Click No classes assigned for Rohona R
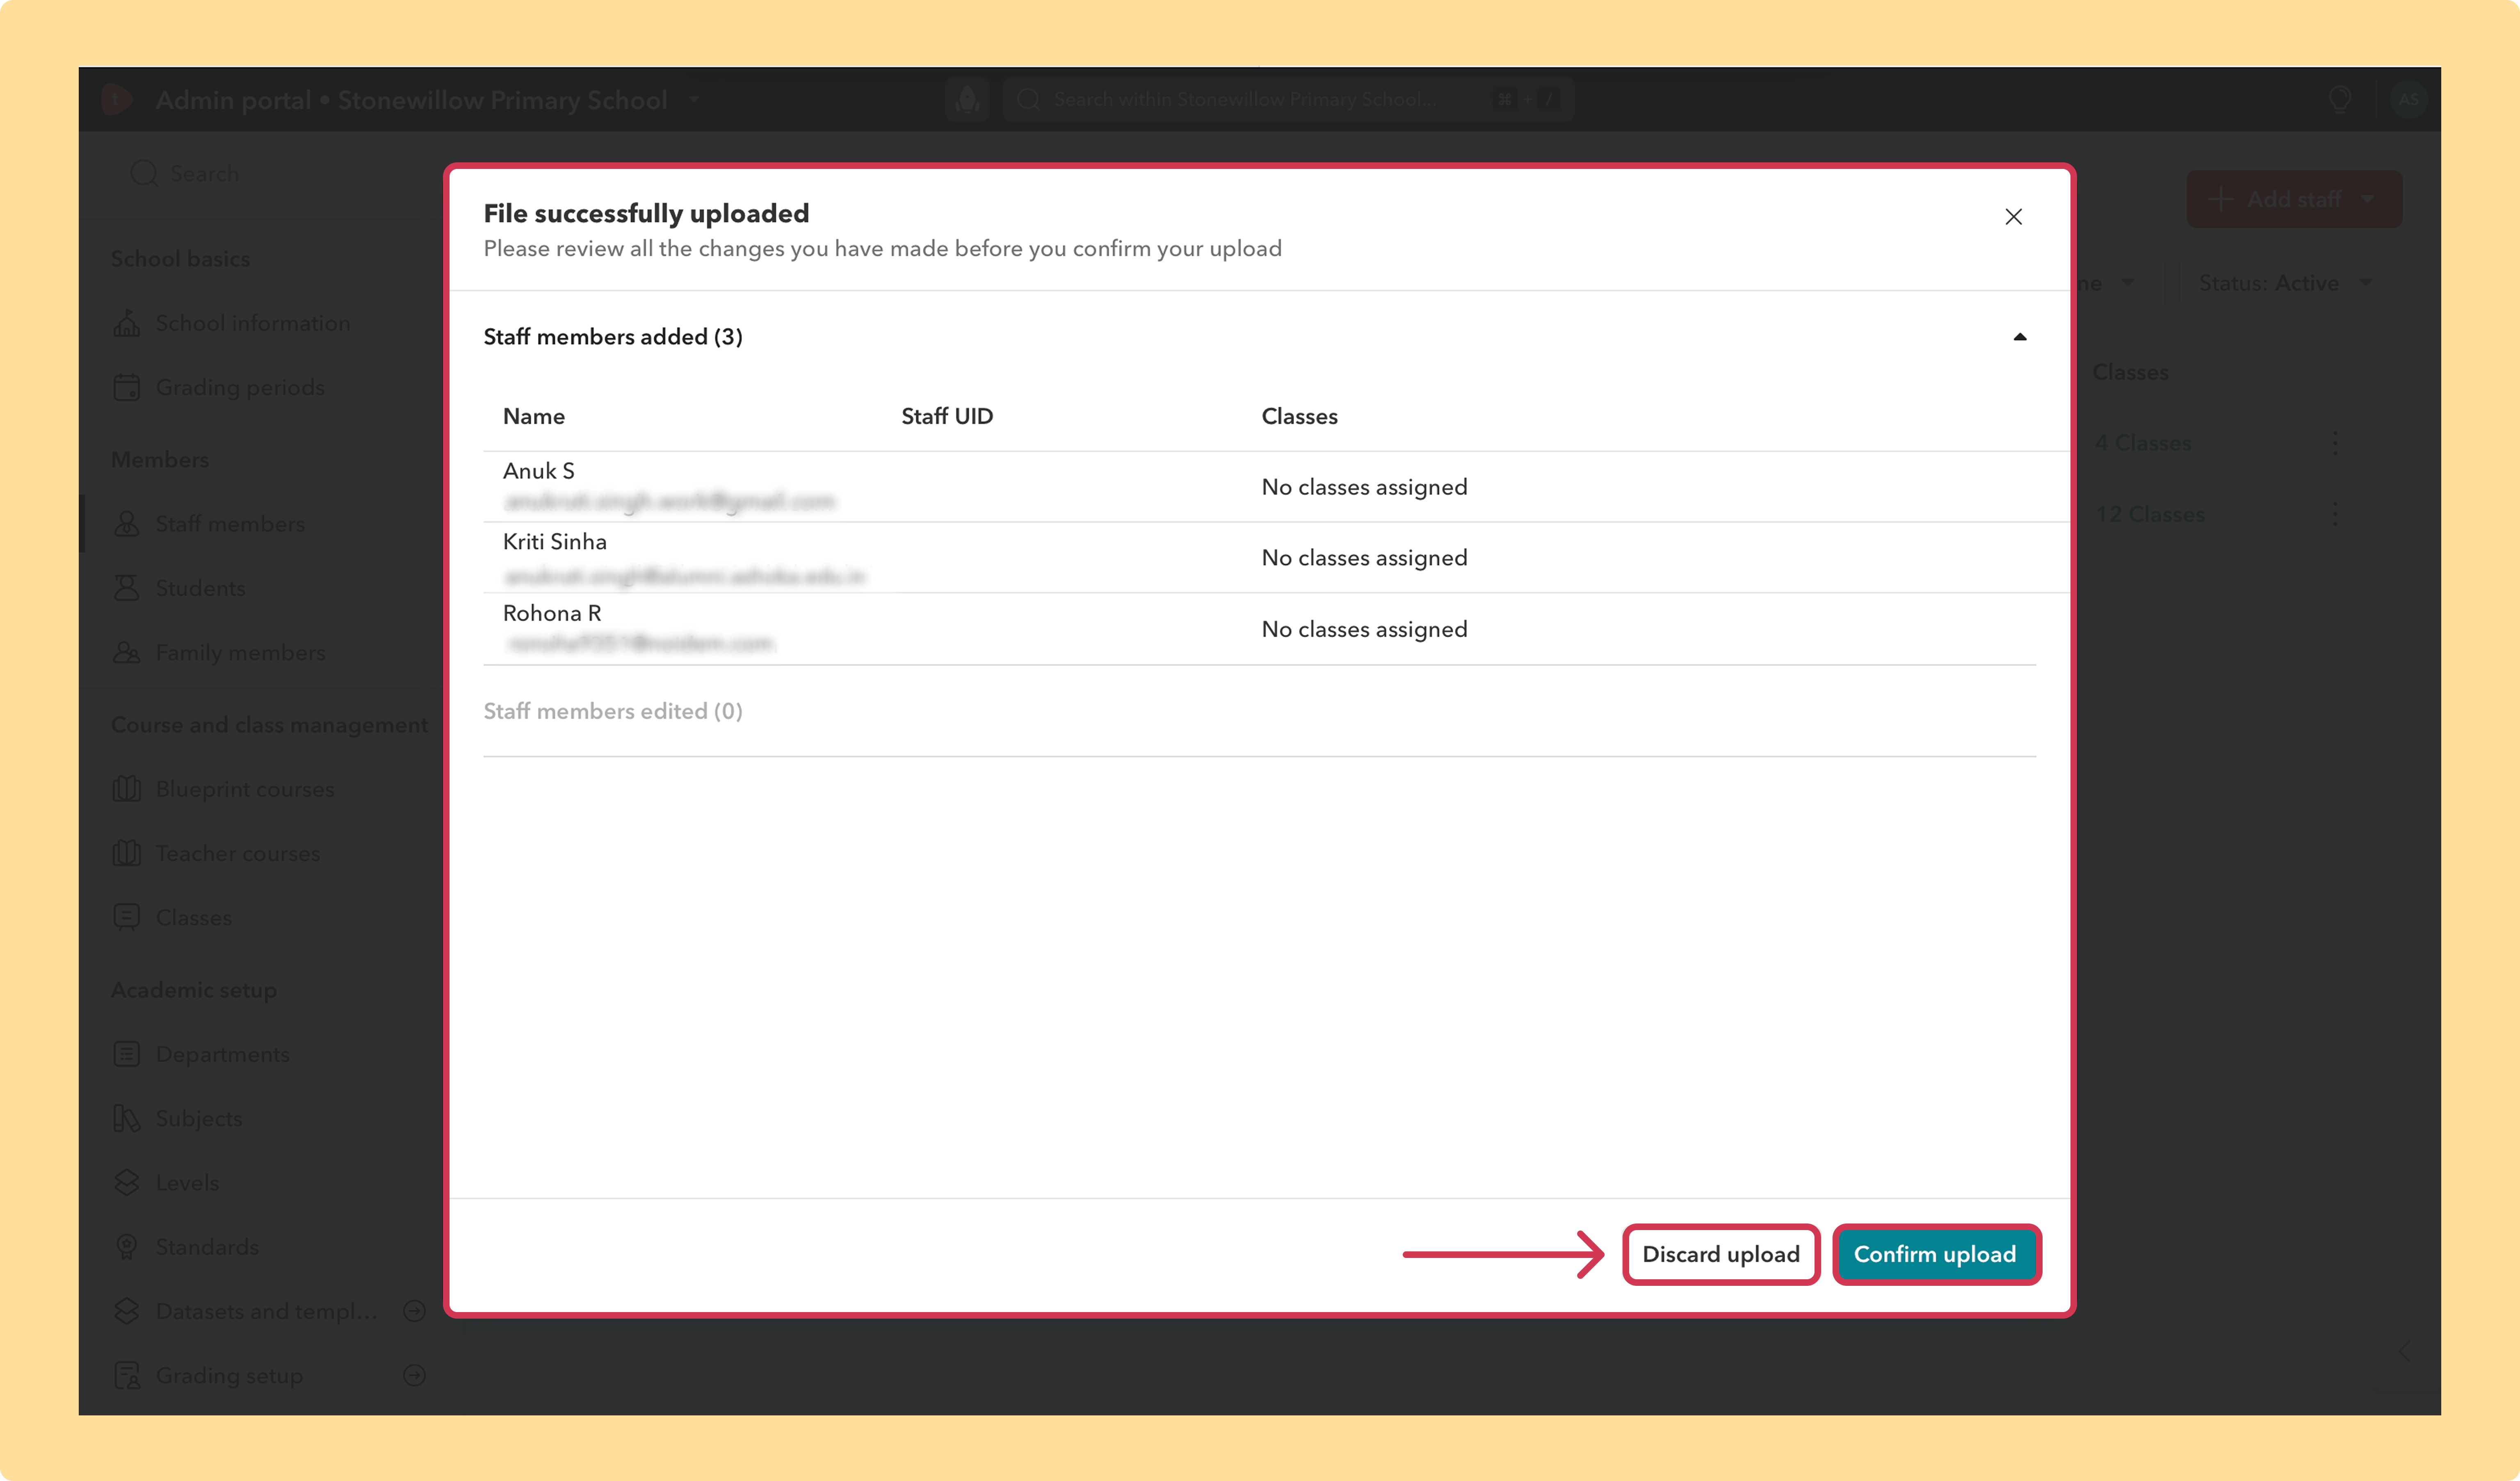This screenshot has height=1481, width=2520. coord(1364,629)
